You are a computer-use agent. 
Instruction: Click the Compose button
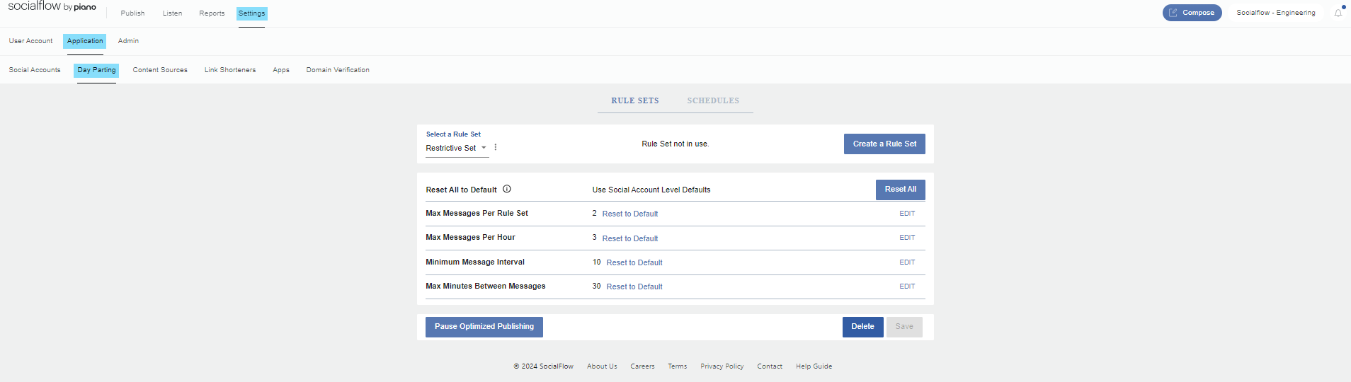point(1192,13)
